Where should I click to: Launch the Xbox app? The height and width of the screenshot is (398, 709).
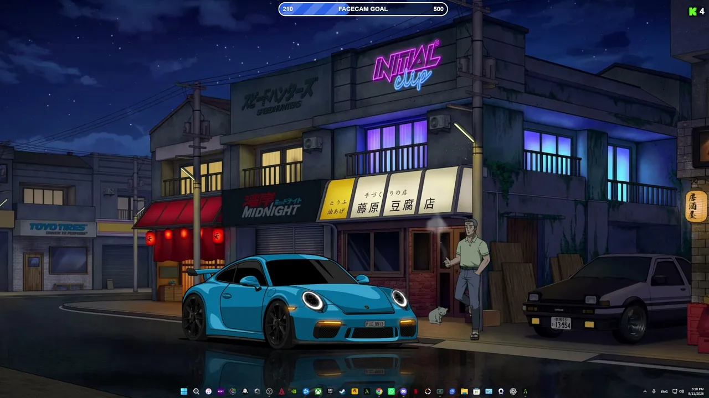click(x=318, y=391)
